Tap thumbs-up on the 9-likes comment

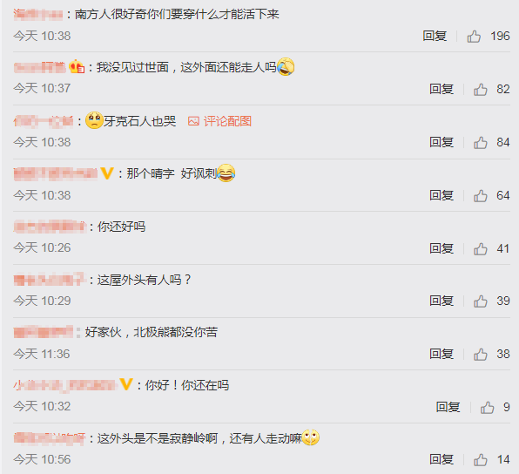pyautogui.click(x=488, y=407)
